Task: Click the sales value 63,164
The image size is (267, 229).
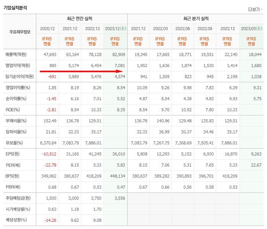Action: coord(73,54)
